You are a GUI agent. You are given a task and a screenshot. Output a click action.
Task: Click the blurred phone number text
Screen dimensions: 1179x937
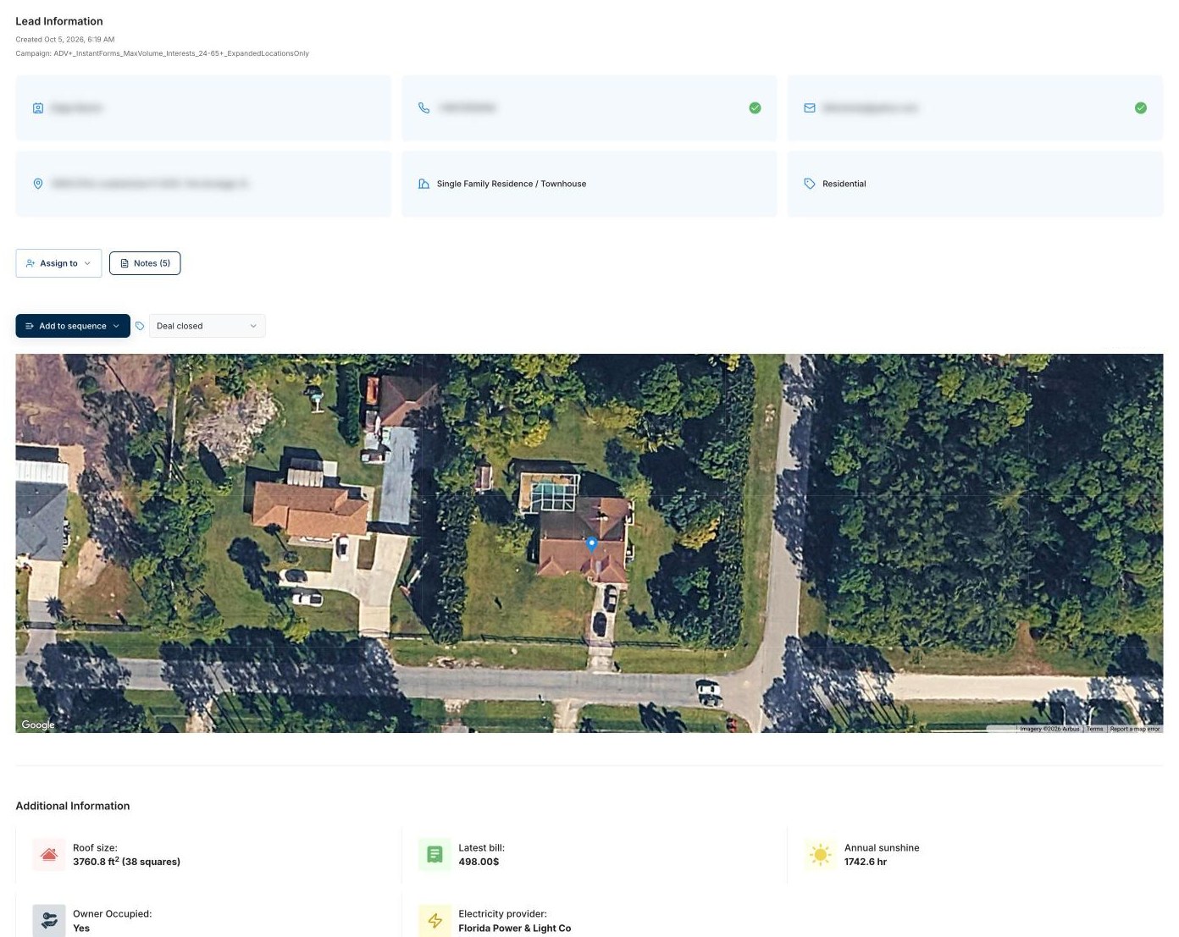tap(468, 108)
